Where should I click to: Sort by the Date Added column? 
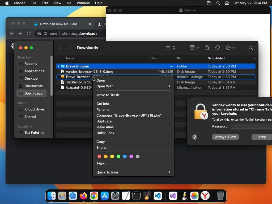[216, 58]
